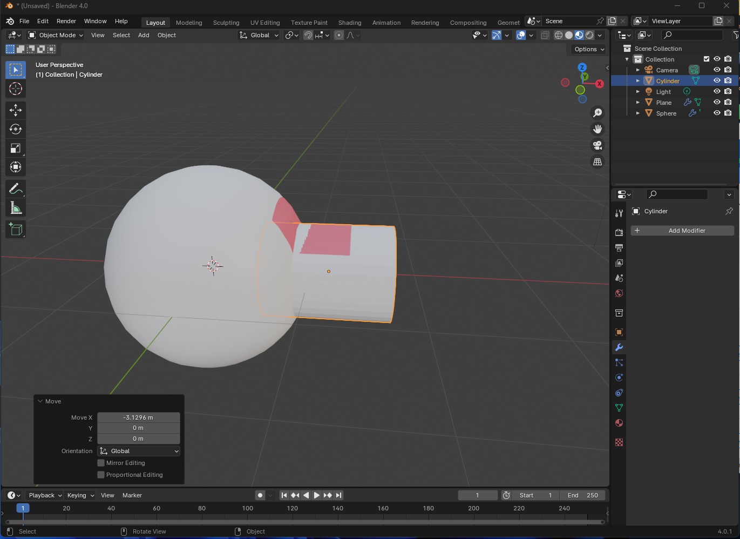Collapse the Collection tree item
Image resolution: width=740 pixels, height=539 pixels.
[x=627, y=59]
